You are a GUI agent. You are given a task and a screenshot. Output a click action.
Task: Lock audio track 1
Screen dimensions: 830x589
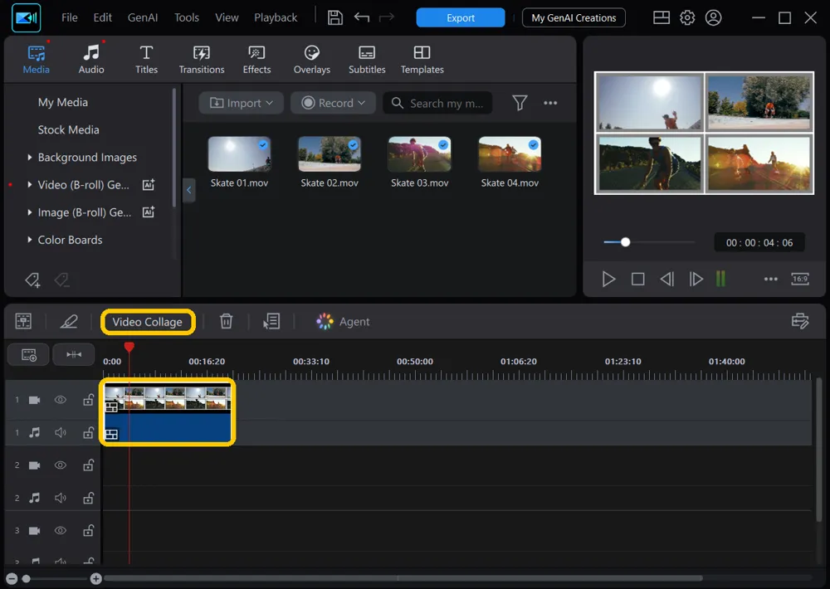pos(89,432)
